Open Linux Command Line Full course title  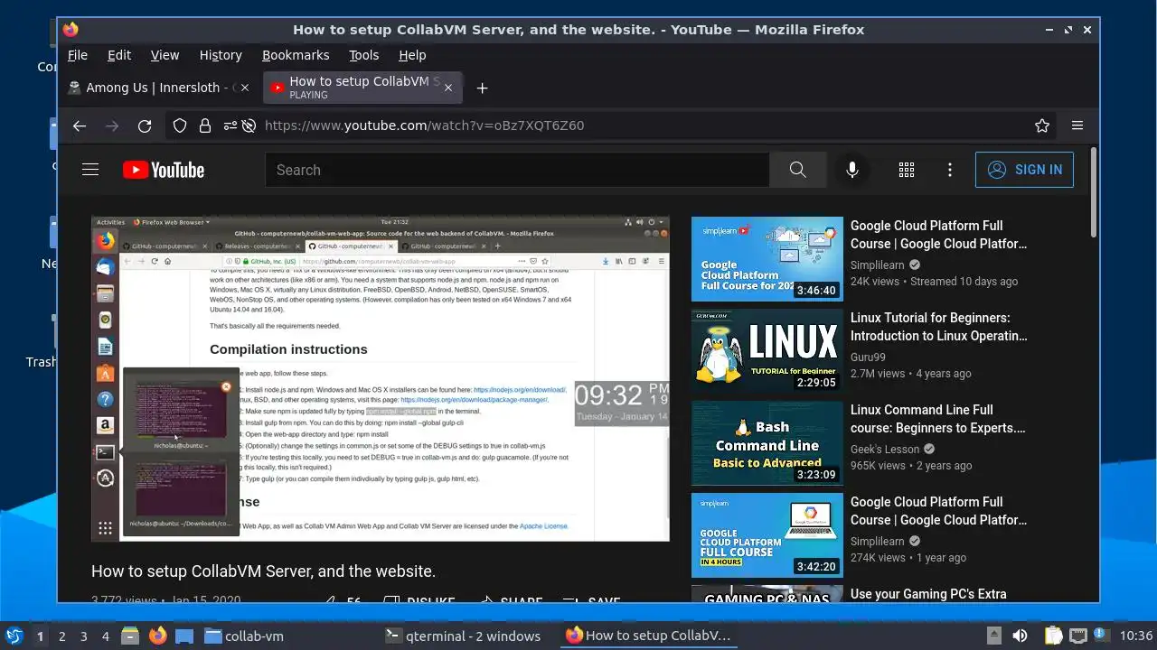[x=938, y=419]
